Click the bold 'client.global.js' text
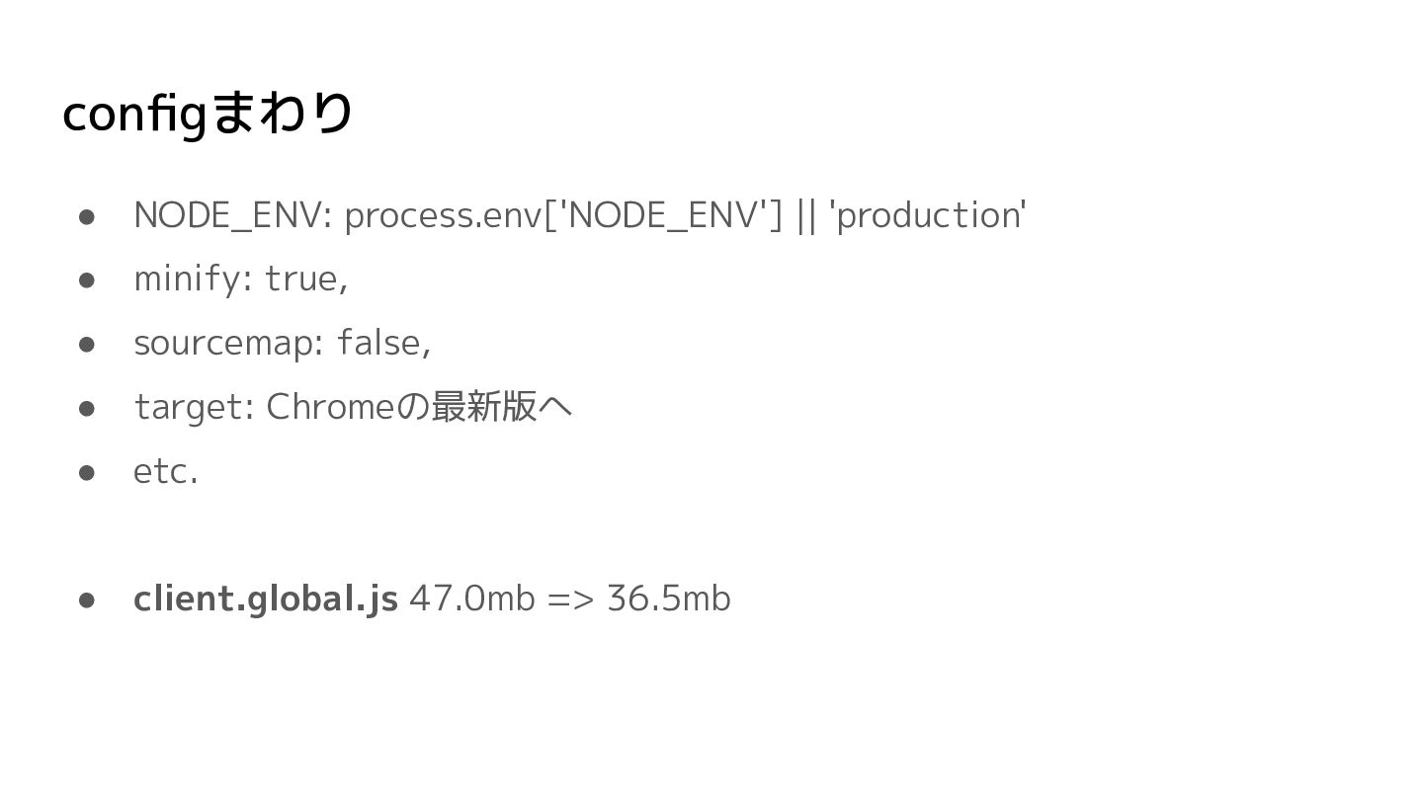The height and width of the screenshot is (800, 1423). (266, 599)
